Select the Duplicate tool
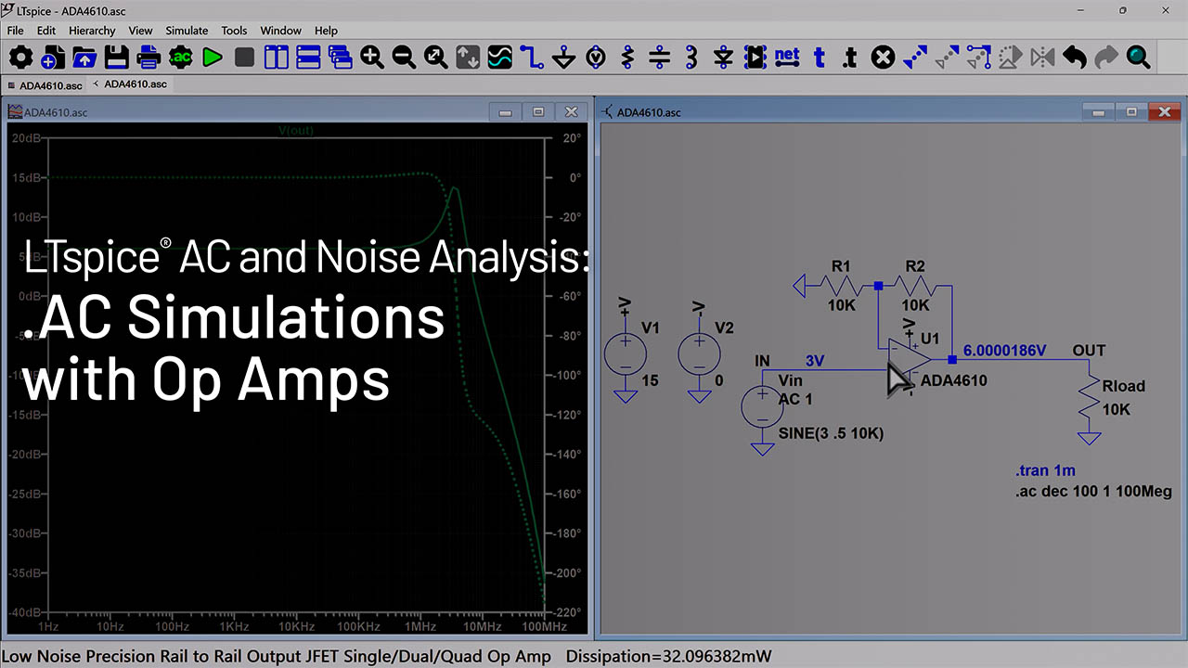This screenshot has width=1188, height=668. (x=915, y=58)
